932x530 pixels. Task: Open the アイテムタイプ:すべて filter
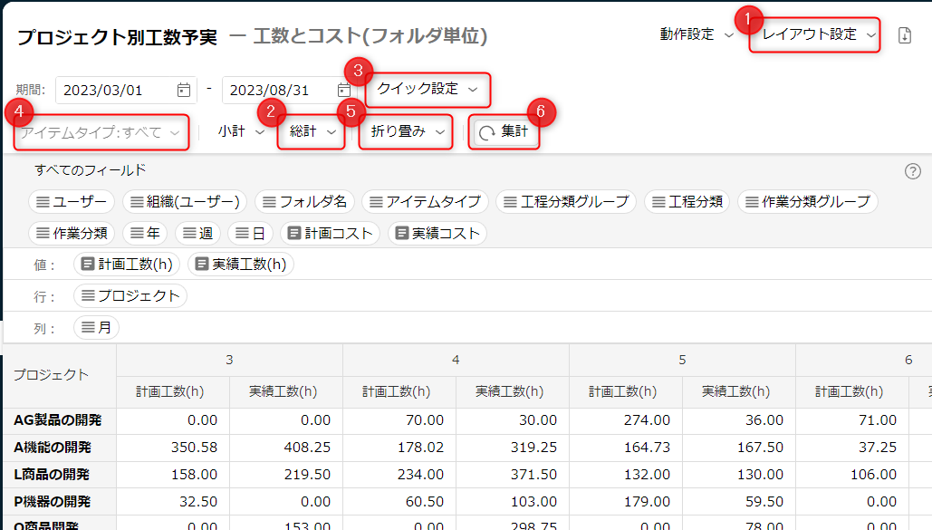(x=101, y=132)
